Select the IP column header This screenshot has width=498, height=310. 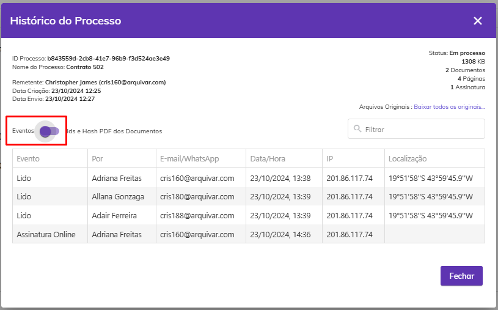pyautogui.click(x=353, y=158)
